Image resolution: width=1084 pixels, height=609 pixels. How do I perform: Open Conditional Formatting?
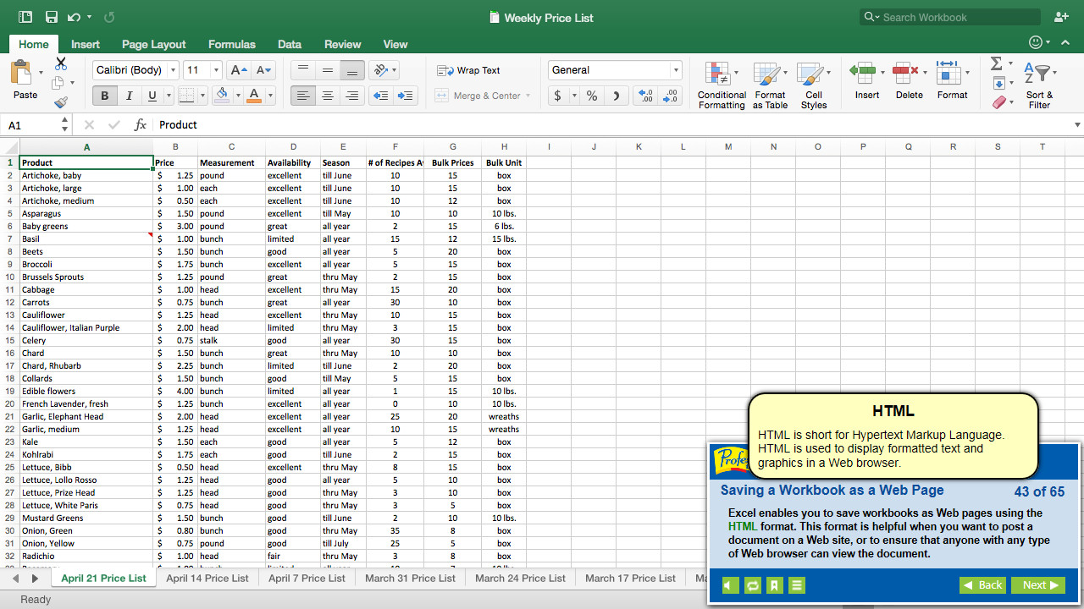(722, 85)
